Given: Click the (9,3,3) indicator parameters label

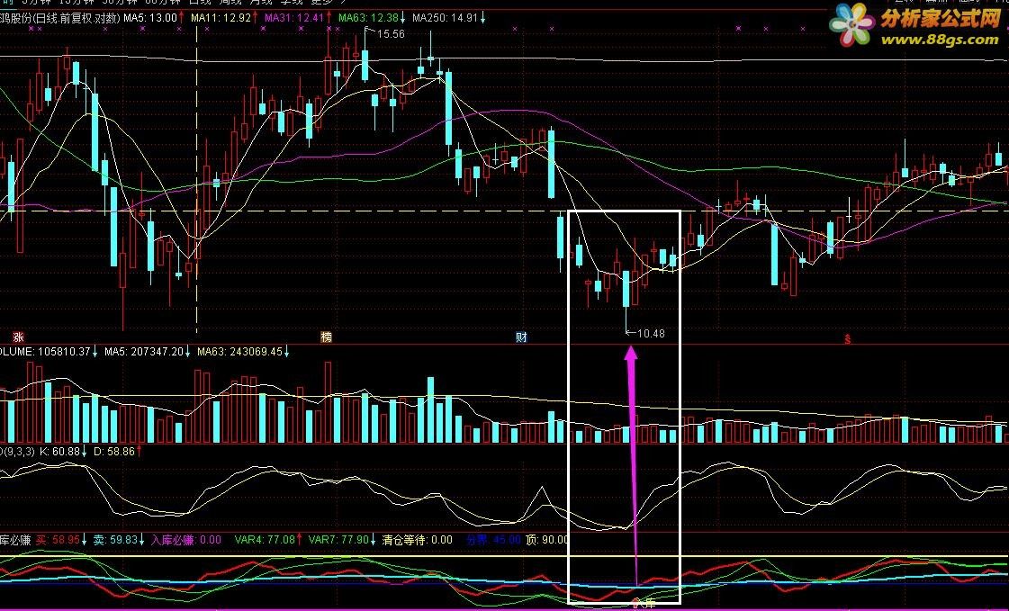Looking at the screenshot, I should click(18, 452).
